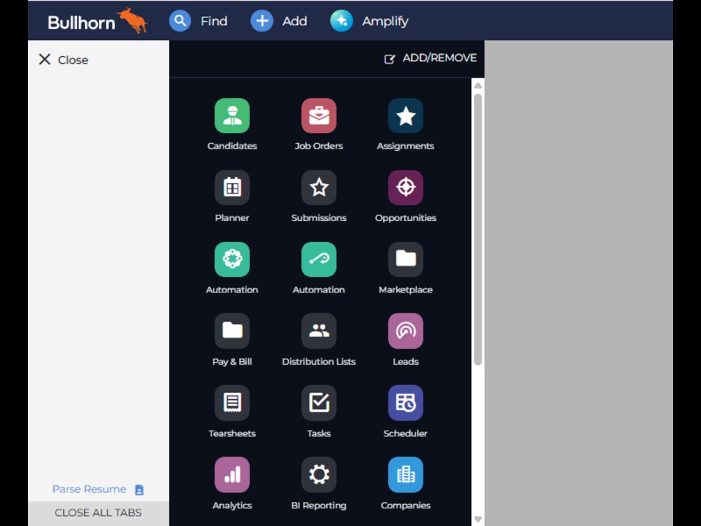Open the Automation flower icon
Image resolution: width=701 pixels, height=526 pixels.
click(232, 259)
